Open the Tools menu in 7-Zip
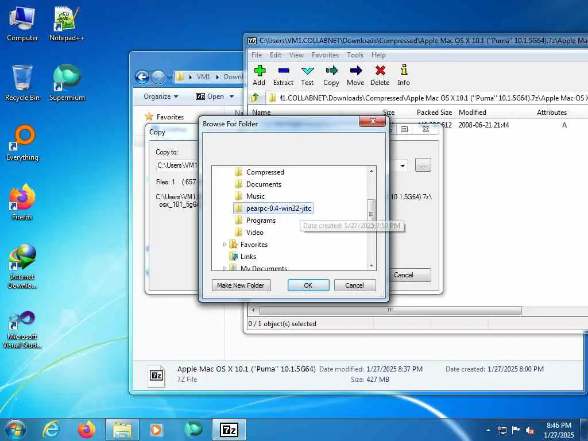588x441 pixels. (x=355, y=55)
